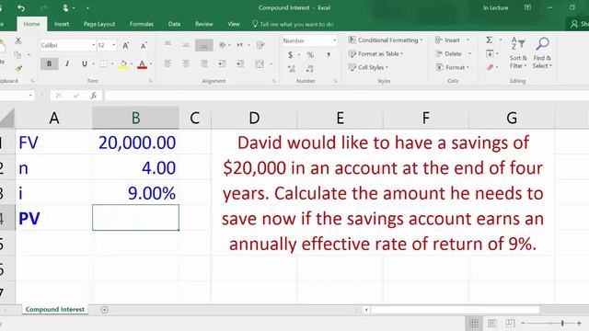The height and width of the screenshot is (331, 589).
Task: Open Format as Table menu
Action: pyautogui.click(x=375, y=54)
